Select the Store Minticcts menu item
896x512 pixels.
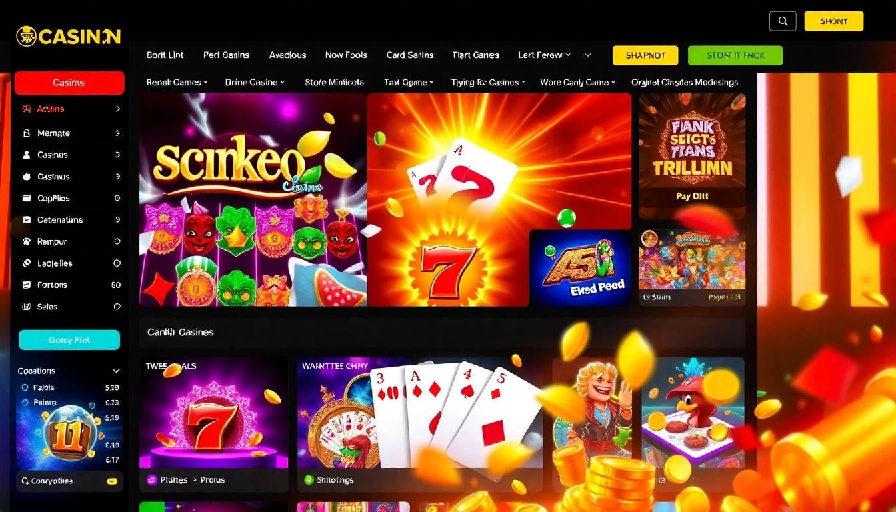[x=334, y=82]
